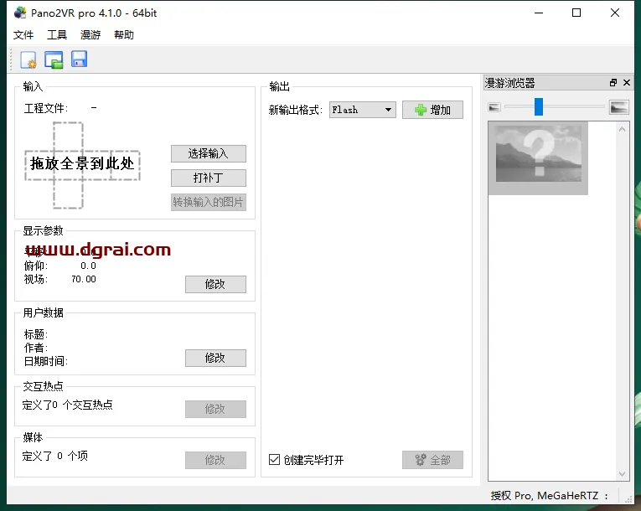Screen dimensions: 641x511
Task: Open the 文件 menu
Action: (x=23, y=34)
